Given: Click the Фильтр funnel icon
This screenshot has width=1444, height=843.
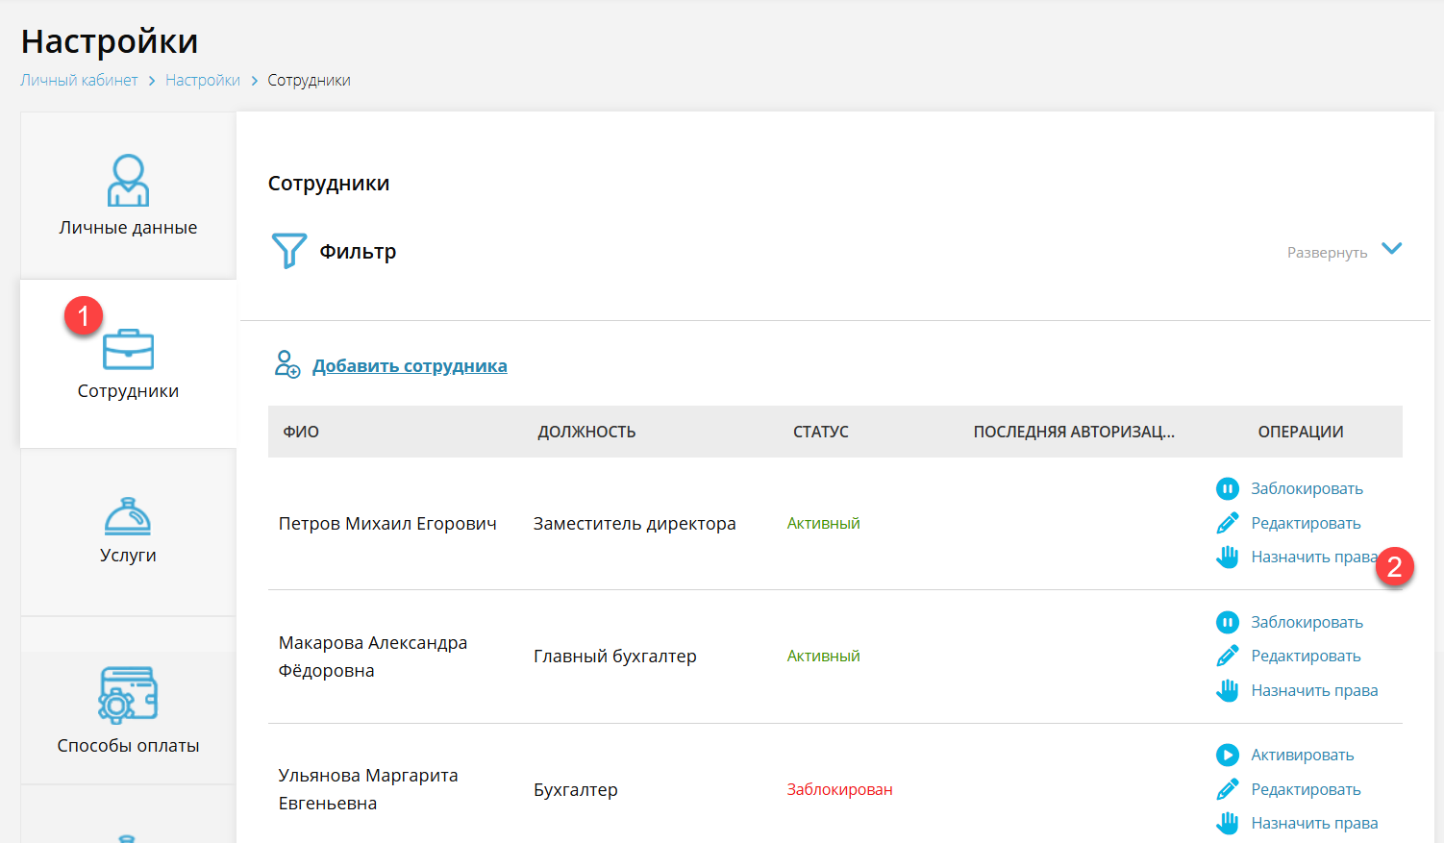Looking at the screenshot, I should click(x=288, y=251).
